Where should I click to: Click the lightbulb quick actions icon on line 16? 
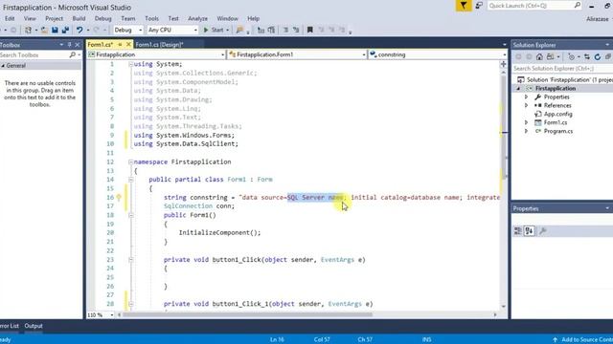coord(119,198)
